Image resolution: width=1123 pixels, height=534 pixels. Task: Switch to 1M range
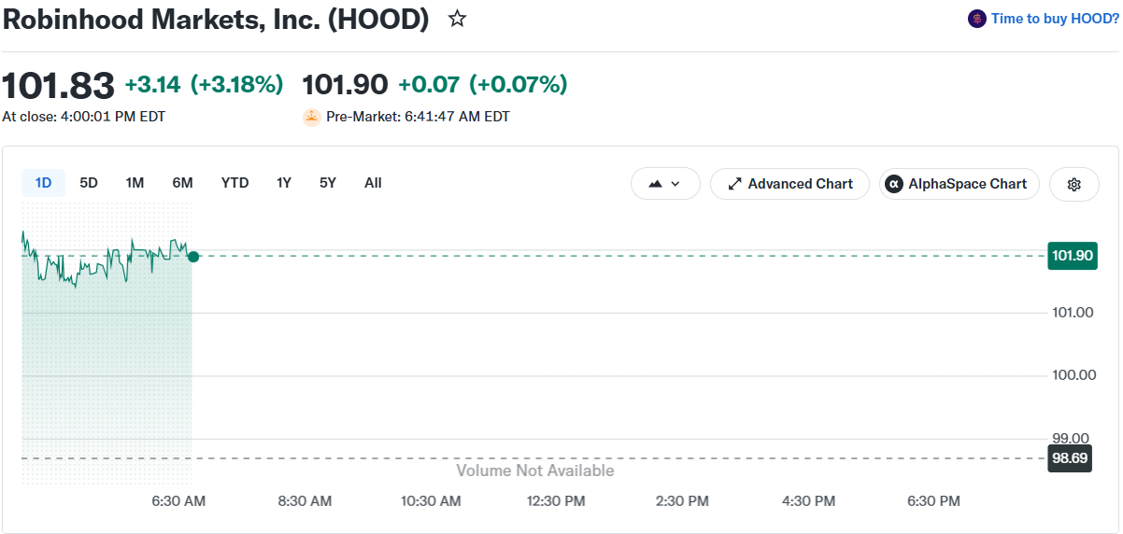pos(135,183)
